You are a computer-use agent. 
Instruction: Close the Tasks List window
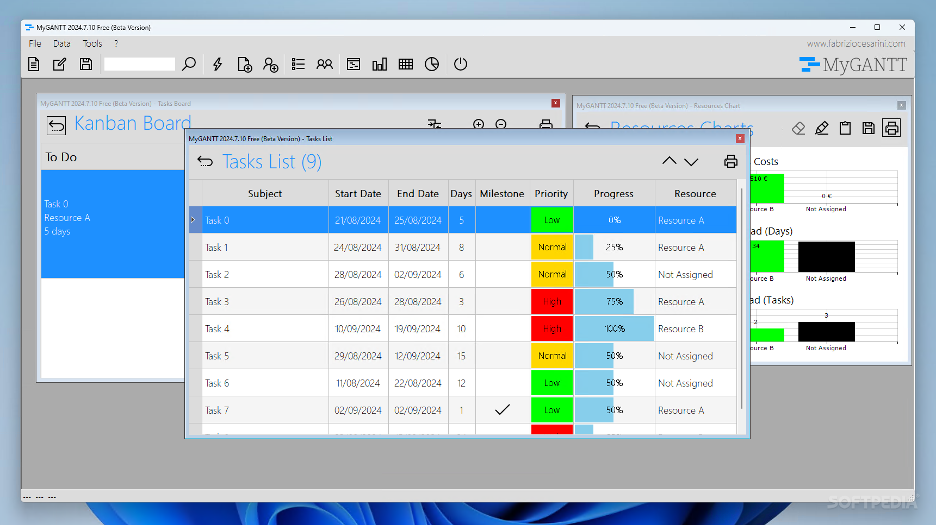tap(740, 138)
